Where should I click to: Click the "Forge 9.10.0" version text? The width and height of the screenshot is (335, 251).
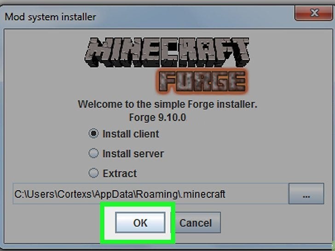coord(157,117)
